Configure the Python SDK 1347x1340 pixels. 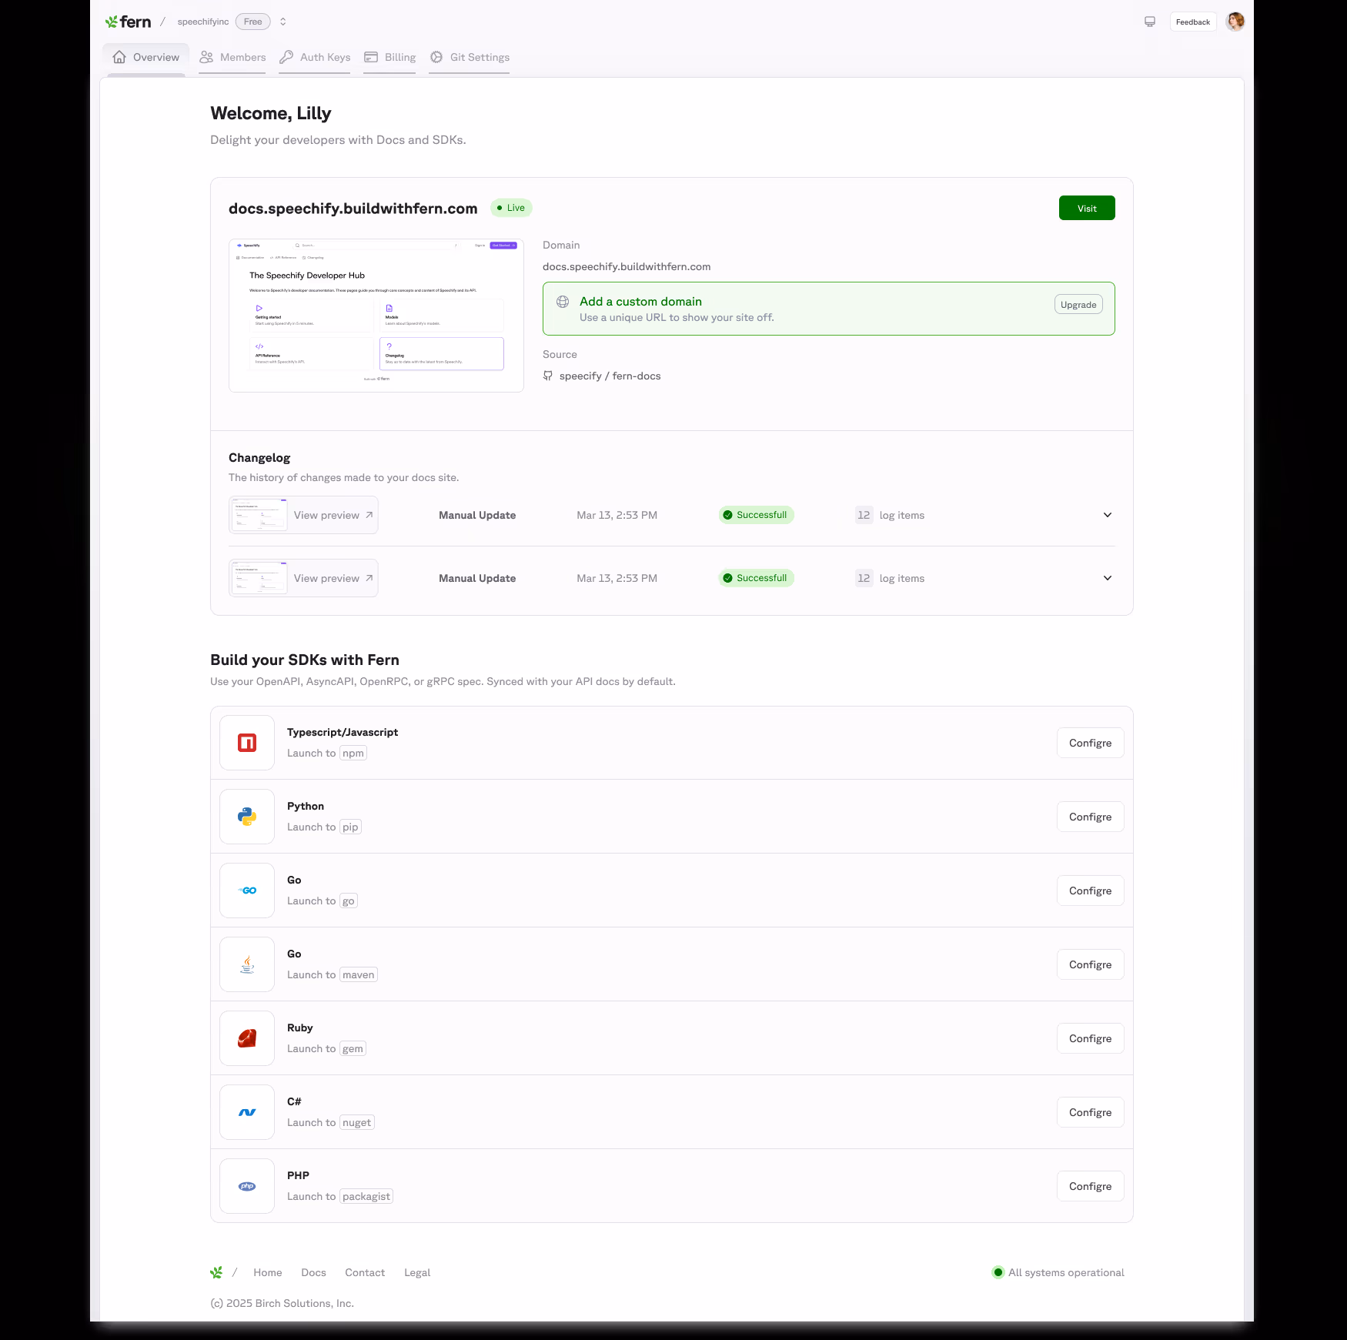point(1090,817)
